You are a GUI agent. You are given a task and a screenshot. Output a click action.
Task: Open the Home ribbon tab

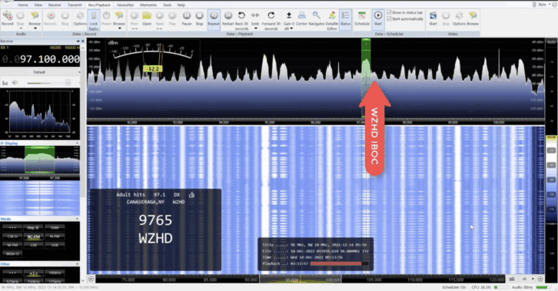click(x=23, y=5)
